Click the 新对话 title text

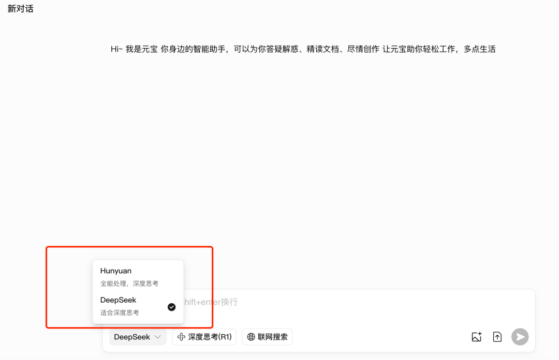(x=20, y=9)
